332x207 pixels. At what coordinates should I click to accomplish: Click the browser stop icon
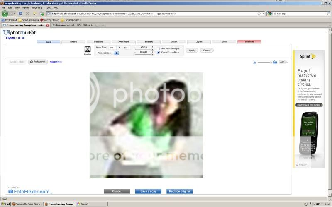(27, 14)
